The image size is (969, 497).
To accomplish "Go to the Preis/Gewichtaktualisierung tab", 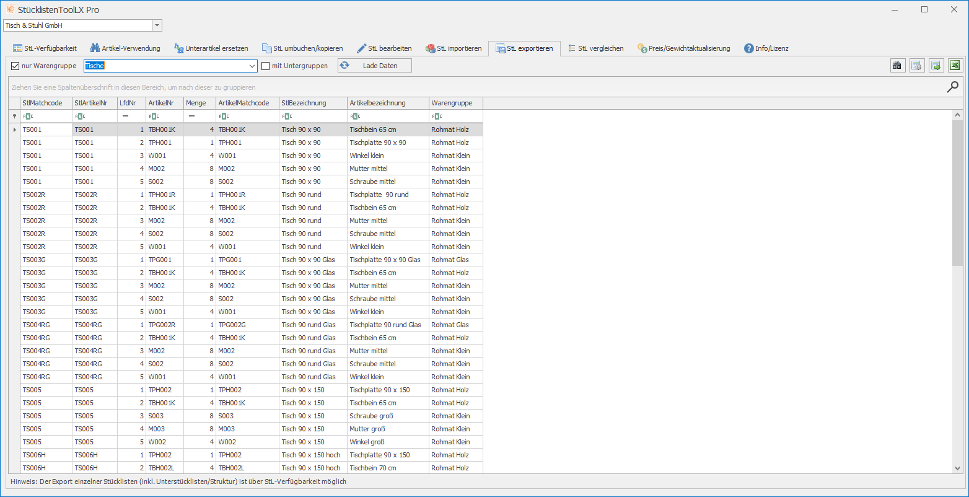I will [683, 48].
